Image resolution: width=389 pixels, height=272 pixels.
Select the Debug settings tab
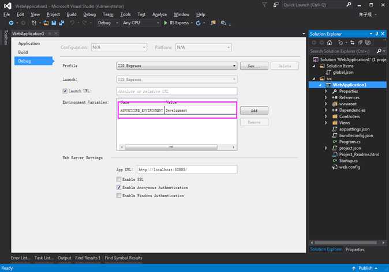(34, 61)
